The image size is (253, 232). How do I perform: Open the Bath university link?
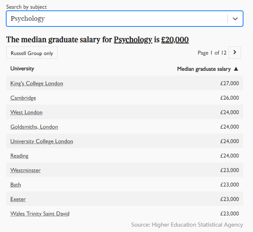point(16,185)
